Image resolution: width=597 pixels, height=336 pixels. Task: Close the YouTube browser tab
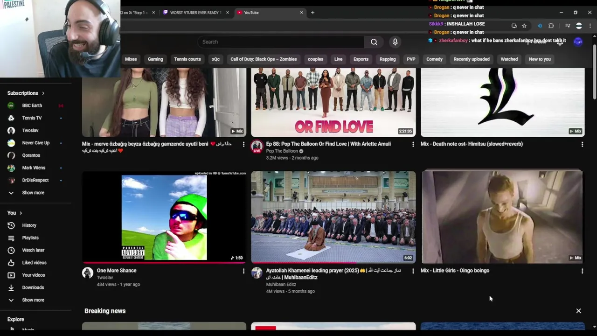coord(301,13)
